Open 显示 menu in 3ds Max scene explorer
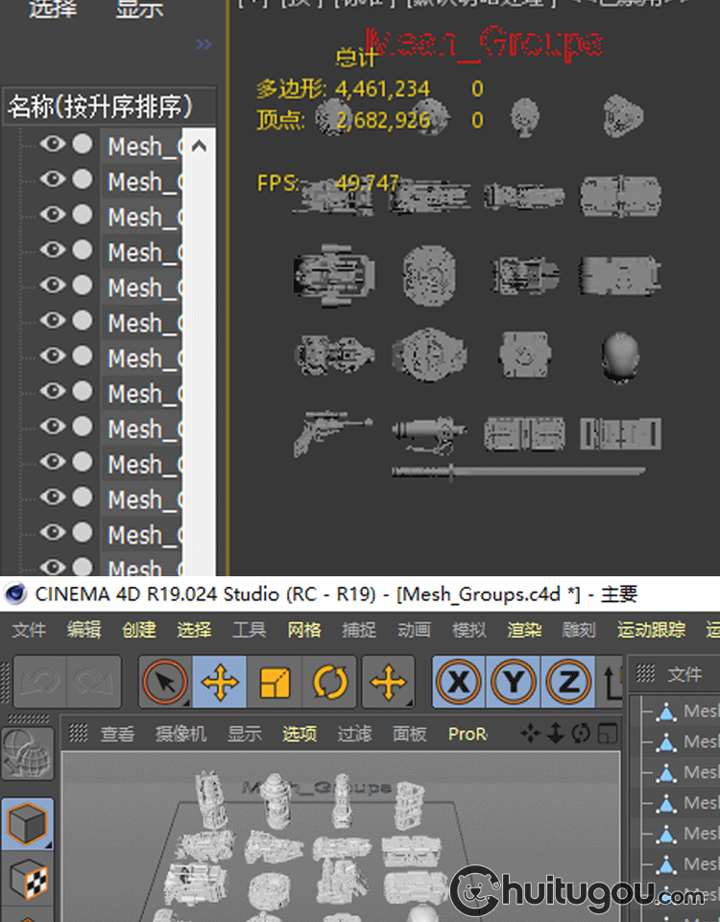The height and width of the screenshot is (922, 720). (138, 9)
